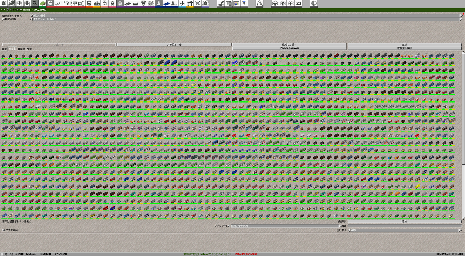465x256 pixels.
Task: Open the orange-underlined train tools icon
Action: (89, 4)
